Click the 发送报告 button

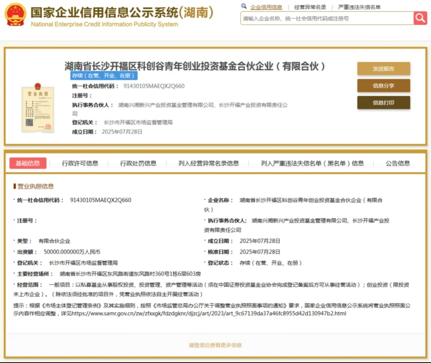[x=383, y=69]
